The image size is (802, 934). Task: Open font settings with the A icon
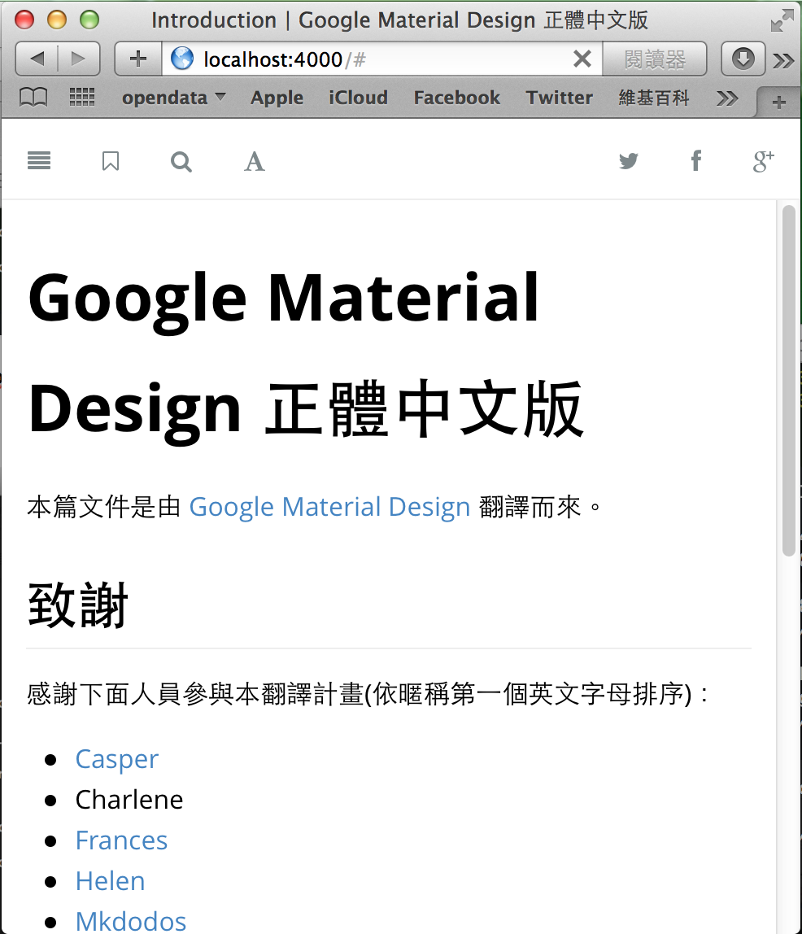pos(255,161)
